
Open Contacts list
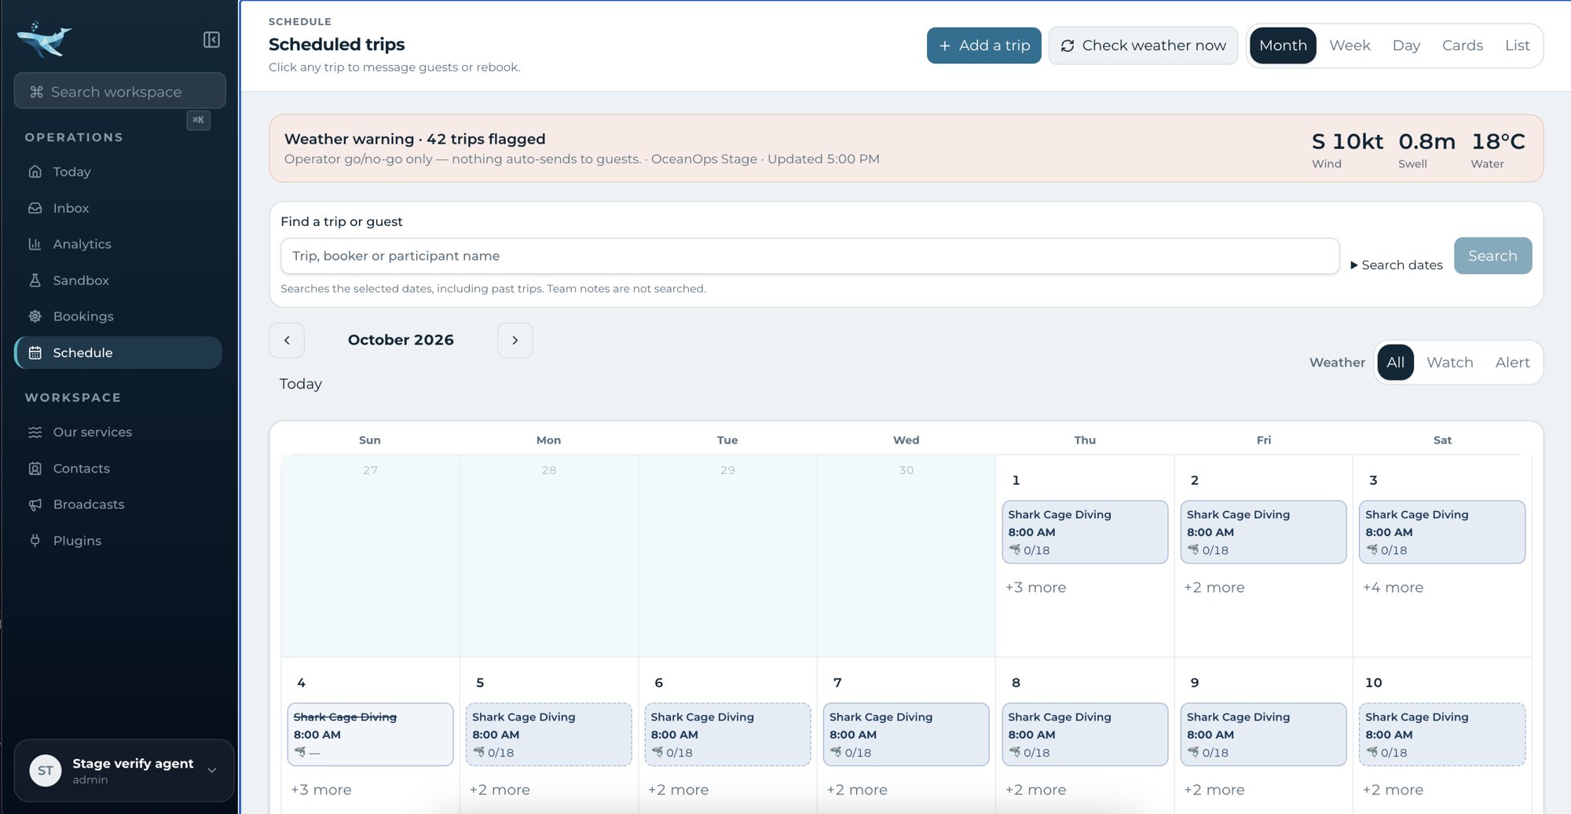coord(118,469)
